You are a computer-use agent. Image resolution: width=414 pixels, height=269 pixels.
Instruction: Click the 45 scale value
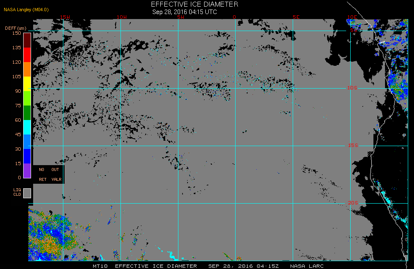coord(18,135)
